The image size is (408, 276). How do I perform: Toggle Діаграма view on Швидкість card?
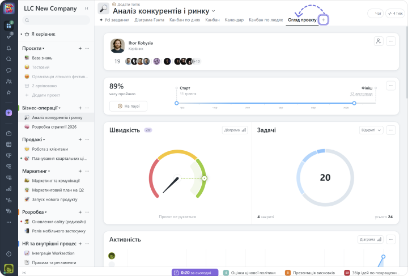[235, 130]
